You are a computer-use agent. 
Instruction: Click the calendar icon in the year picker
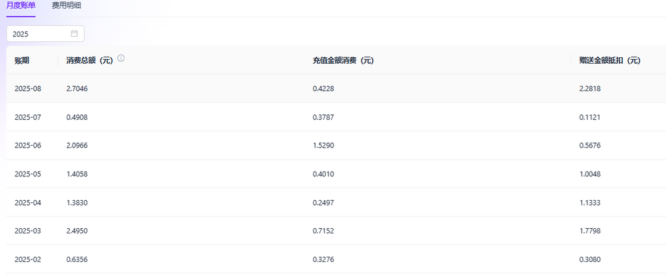[x=75, y=34]
